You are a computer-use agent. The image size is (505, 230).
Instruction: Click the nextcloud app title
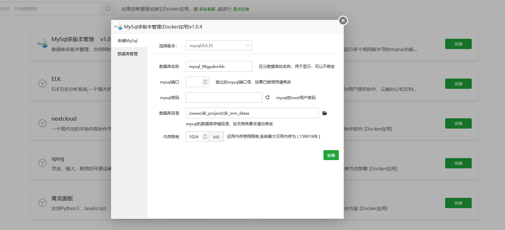coord(64,119)
